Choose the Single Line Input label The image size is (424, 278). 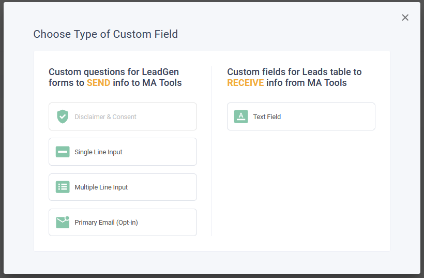(98, 152)
